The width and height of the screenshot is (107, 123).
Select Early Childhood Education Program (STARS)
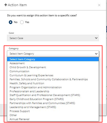[x=53, y=99]
